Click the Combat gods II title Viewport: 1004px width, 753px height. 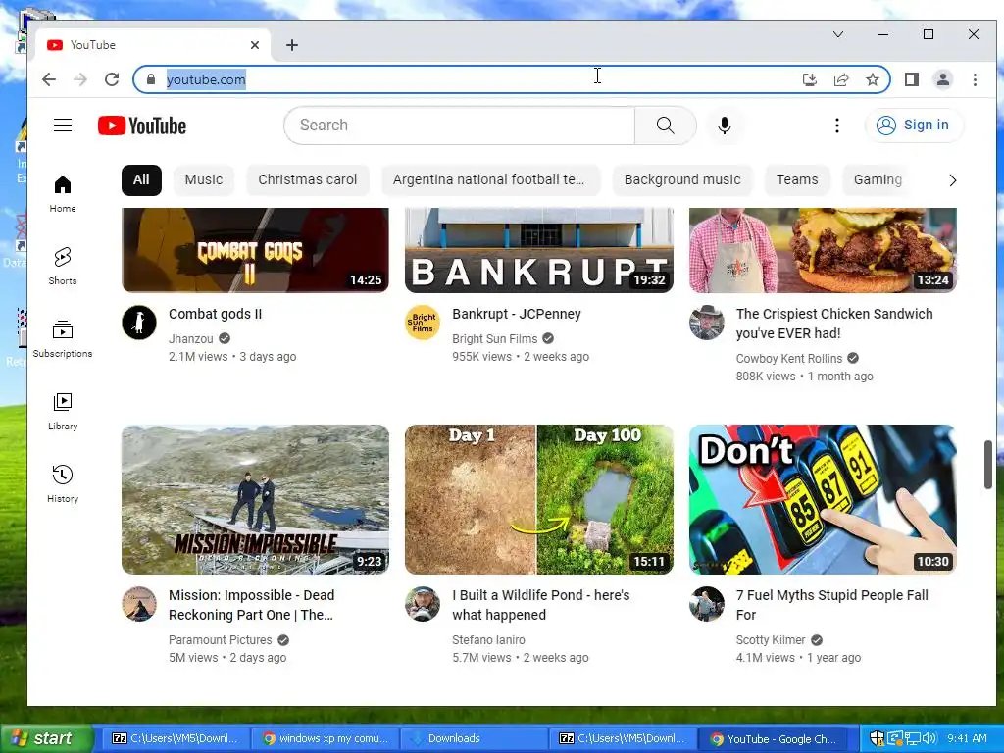point(215,314)
